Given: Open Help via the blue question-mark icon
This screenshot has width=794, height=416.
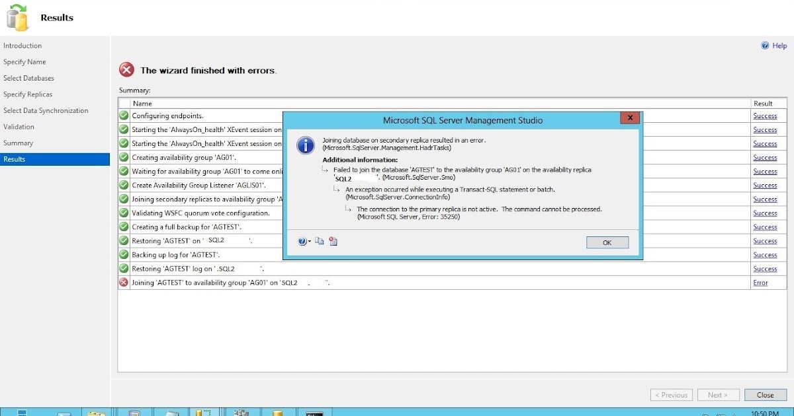Looking at the screenshot, I should pyautogui.click(x=766, y=45).
